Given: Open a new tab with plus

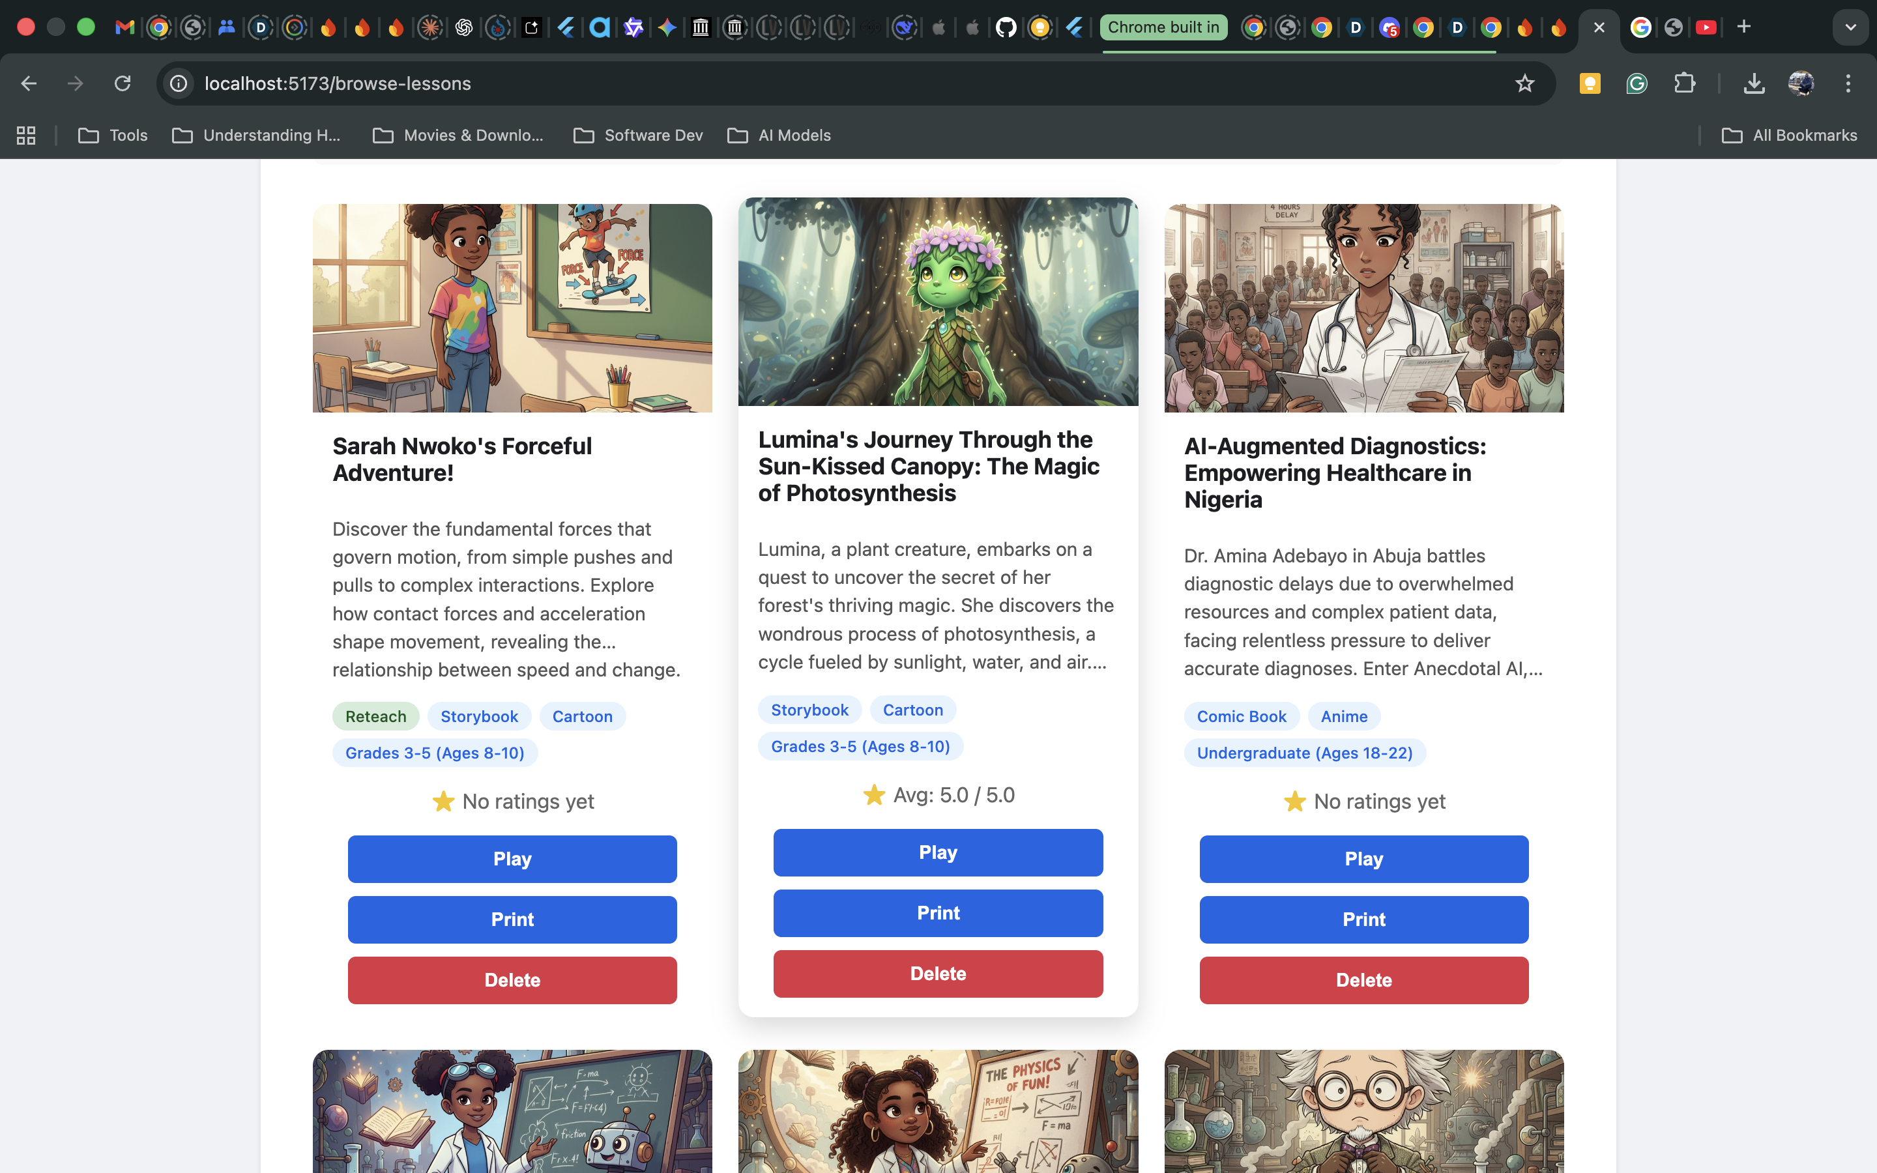Looking at the screenshot, I should 1743,27.
